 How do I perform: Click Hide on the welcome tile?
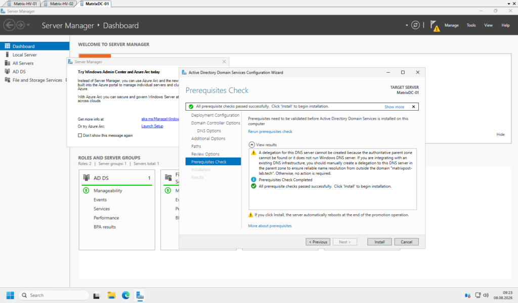point(500,134)
